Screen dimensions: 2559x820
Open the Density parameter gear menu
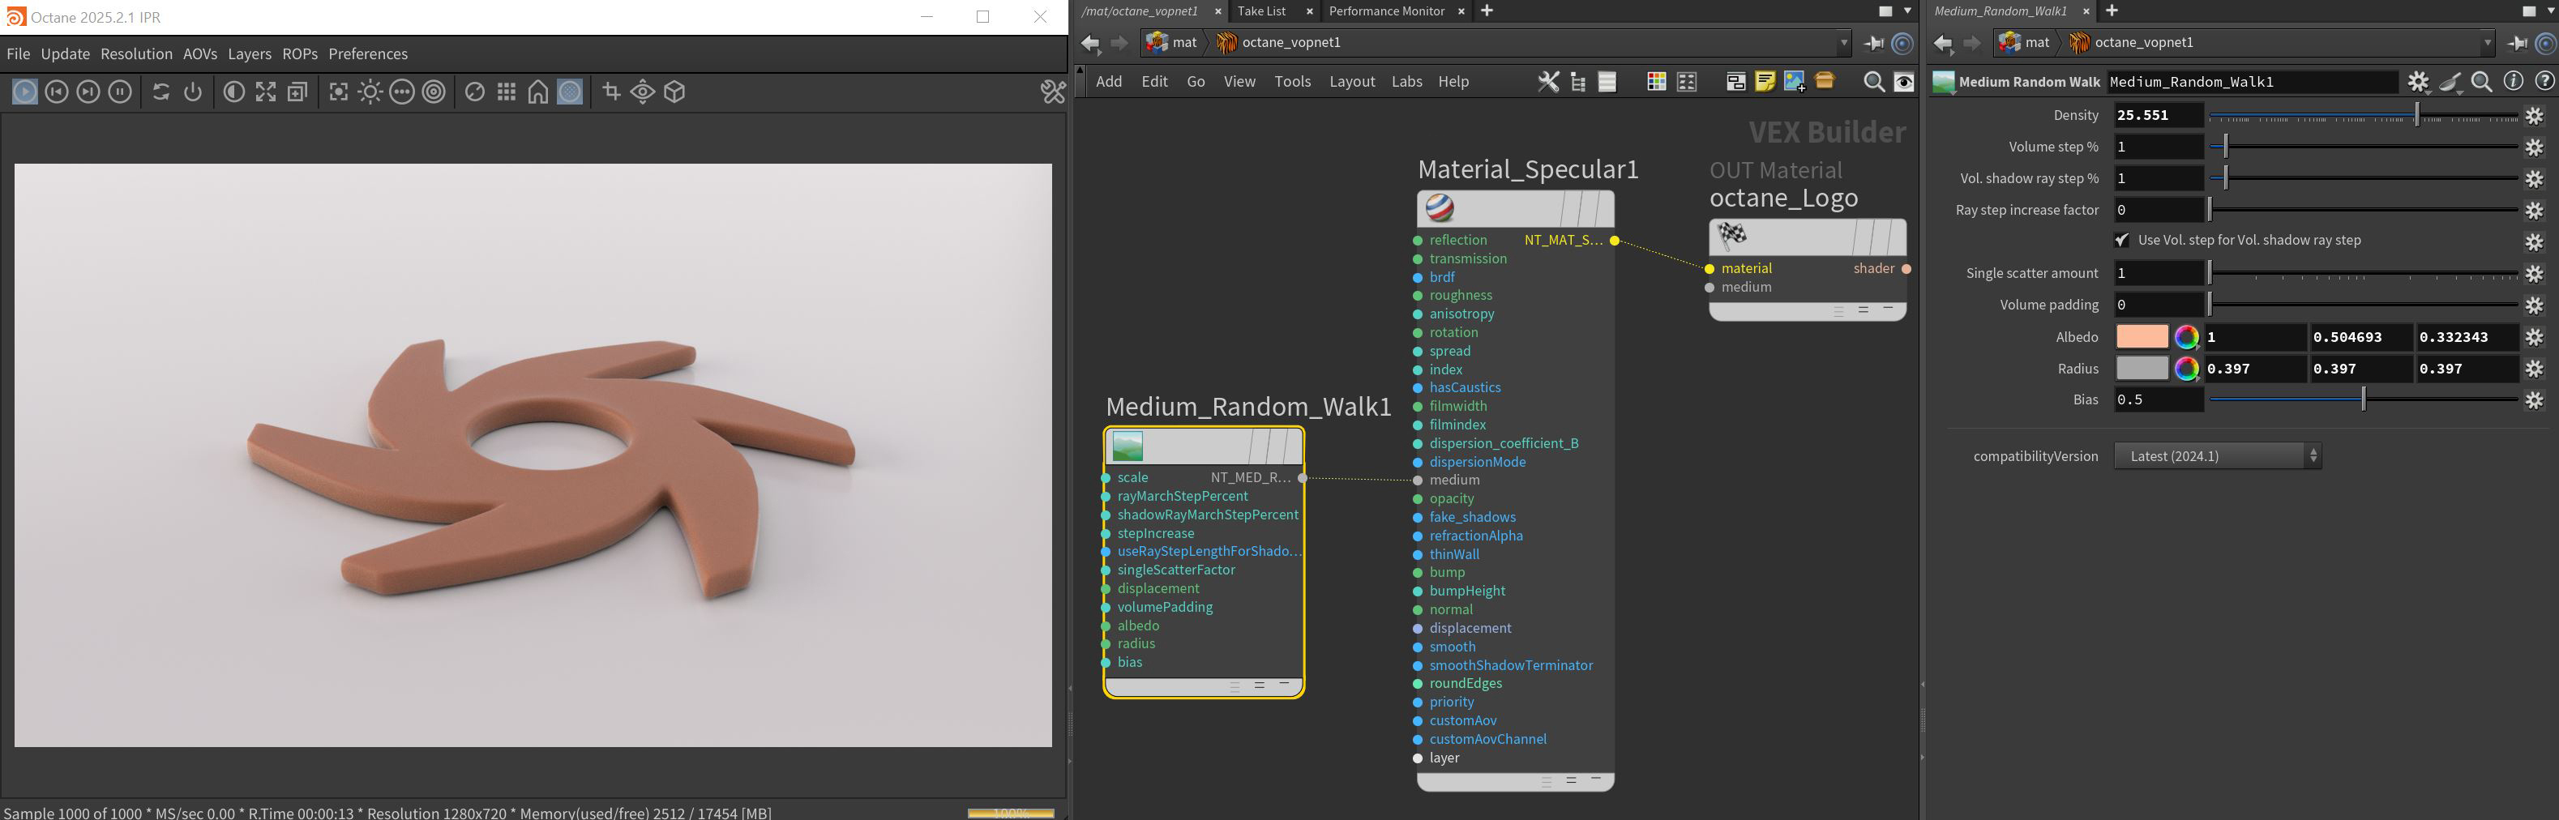click(x=2534, y=116)
